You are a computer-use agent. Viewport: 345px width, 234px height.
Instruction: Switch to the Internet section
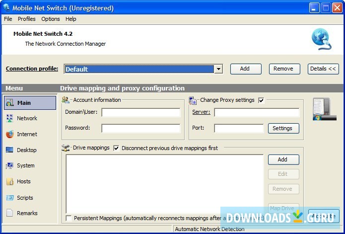click(27, 134)
